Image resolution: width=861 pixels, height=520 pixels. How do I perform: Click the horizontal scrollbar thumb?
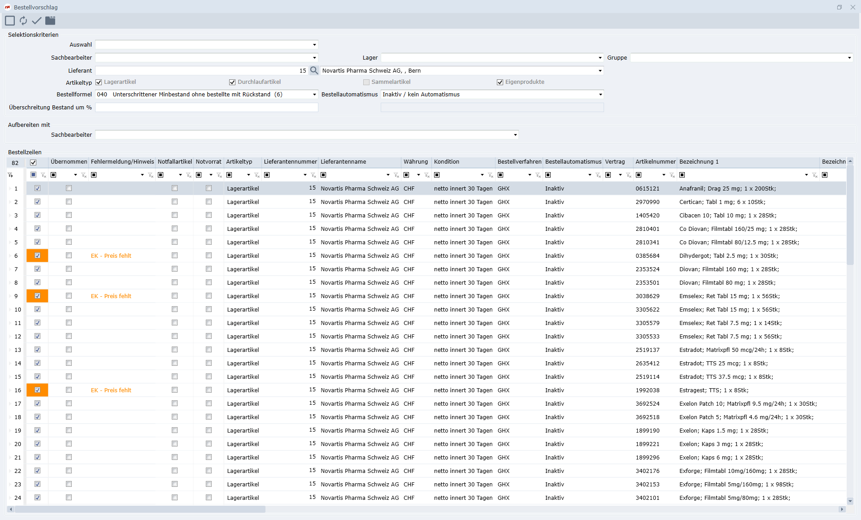(140, 509)
